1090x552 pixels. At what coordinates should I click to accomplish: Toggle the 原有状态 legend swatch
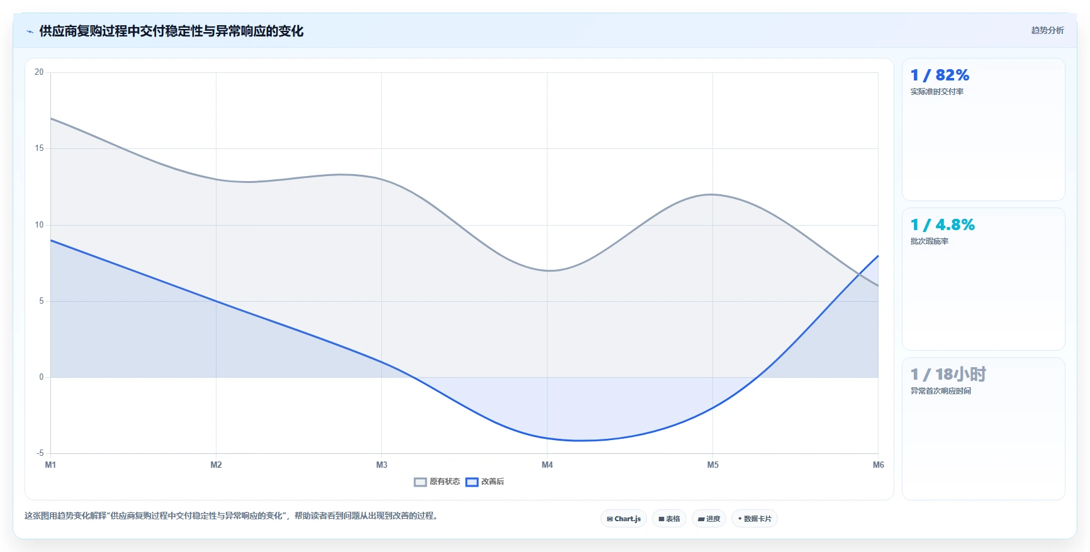pos(420,482)
